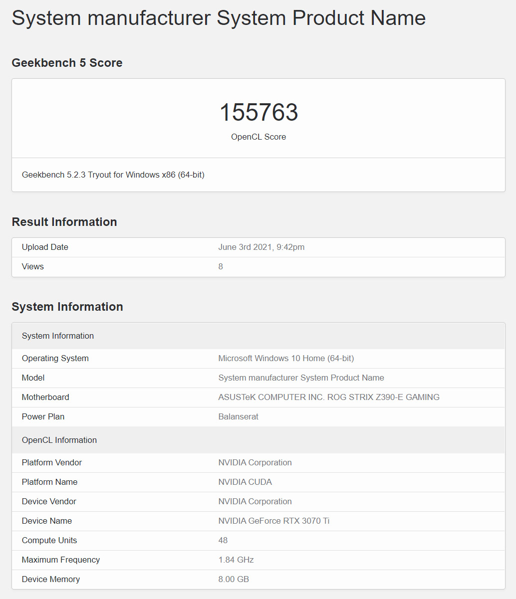Click the Views label
Viewport: 516px width, 599px height.
tap(33, 266)
